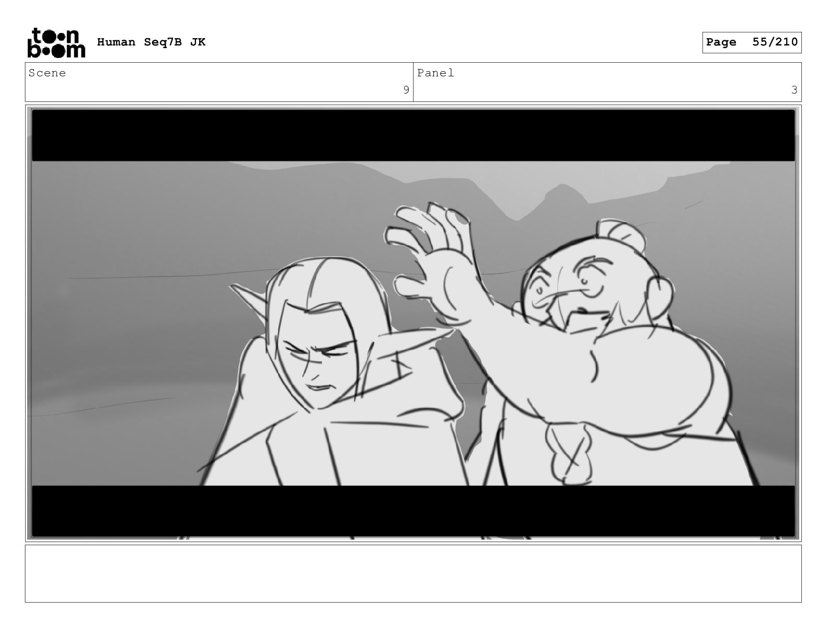Click the empty notes box below the panel

pyautogui.click(x=413, y=574)
